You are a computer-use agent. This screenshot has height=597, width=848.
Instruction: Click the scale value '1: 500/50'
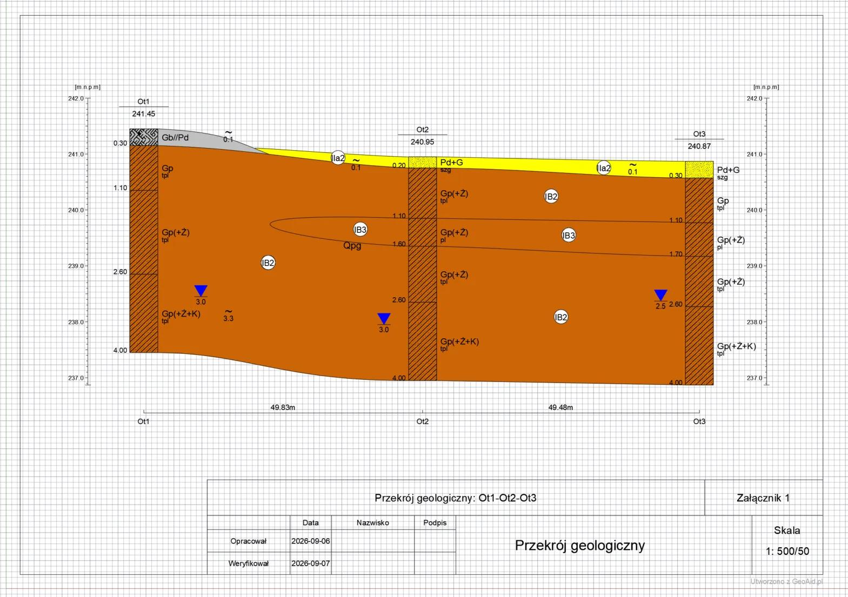tap(787, 552)
